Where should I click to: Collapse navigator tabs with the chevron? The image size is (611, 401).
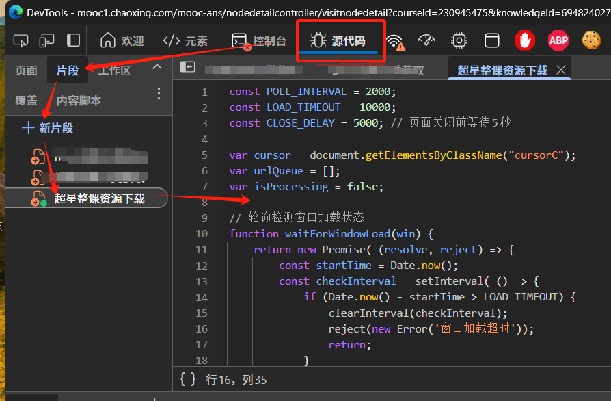point(157,67)
